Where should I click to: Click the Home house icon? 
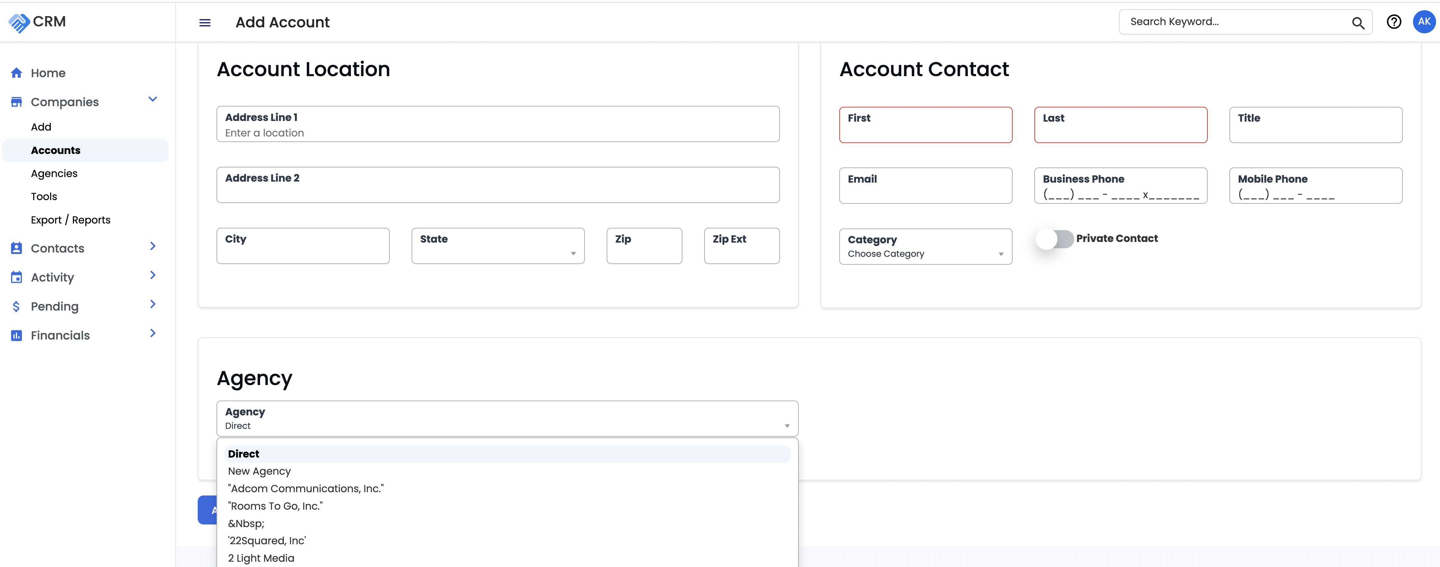(x=17, y=73)
